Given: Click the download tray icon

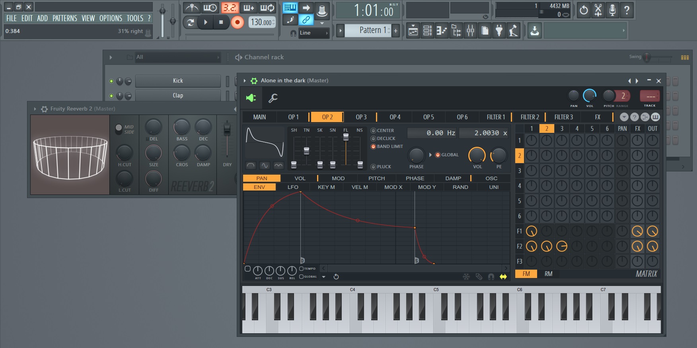Looking at the screenshot, I should (x=535, y=31).
